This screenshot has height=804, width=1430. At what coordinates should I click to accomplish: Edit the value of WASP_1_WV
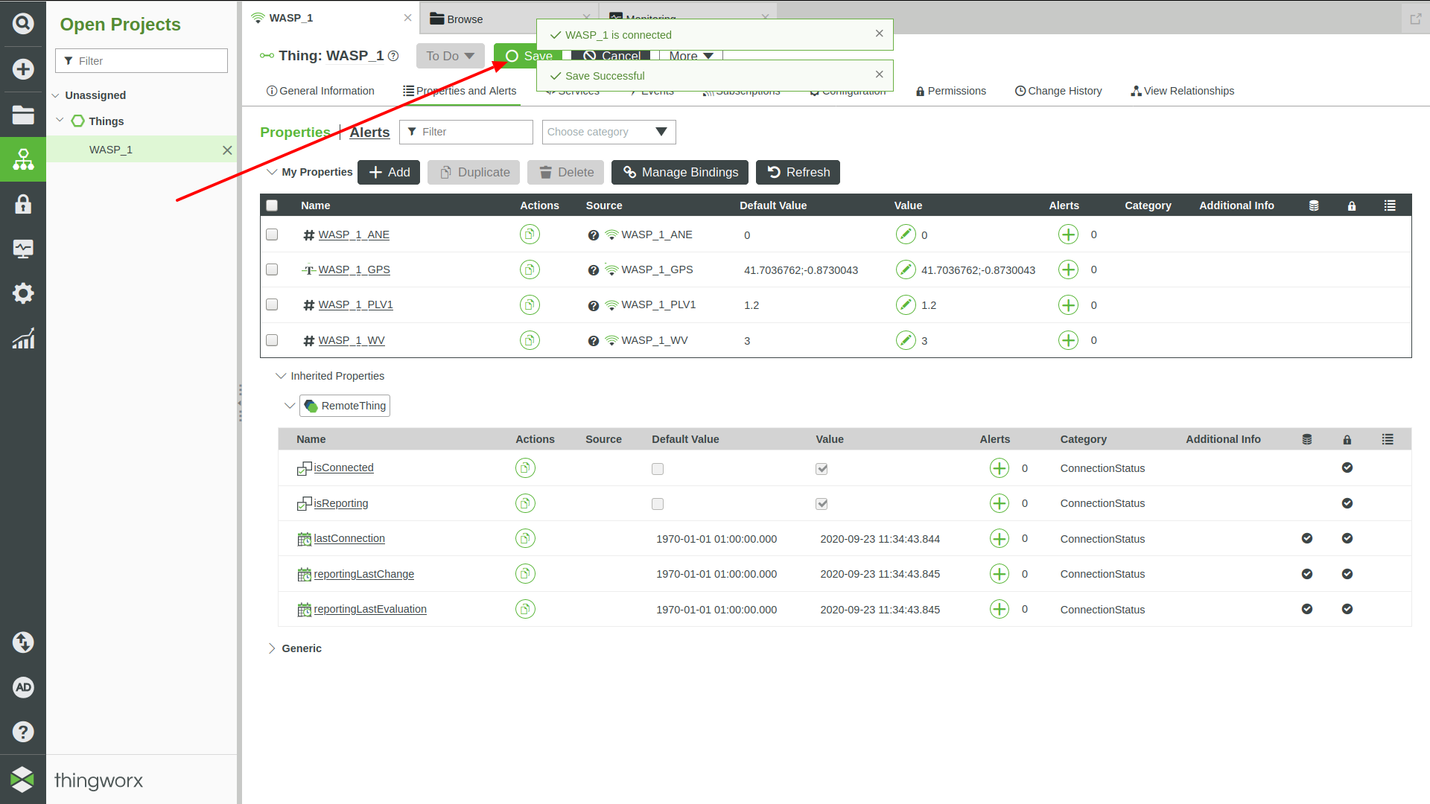906,340
